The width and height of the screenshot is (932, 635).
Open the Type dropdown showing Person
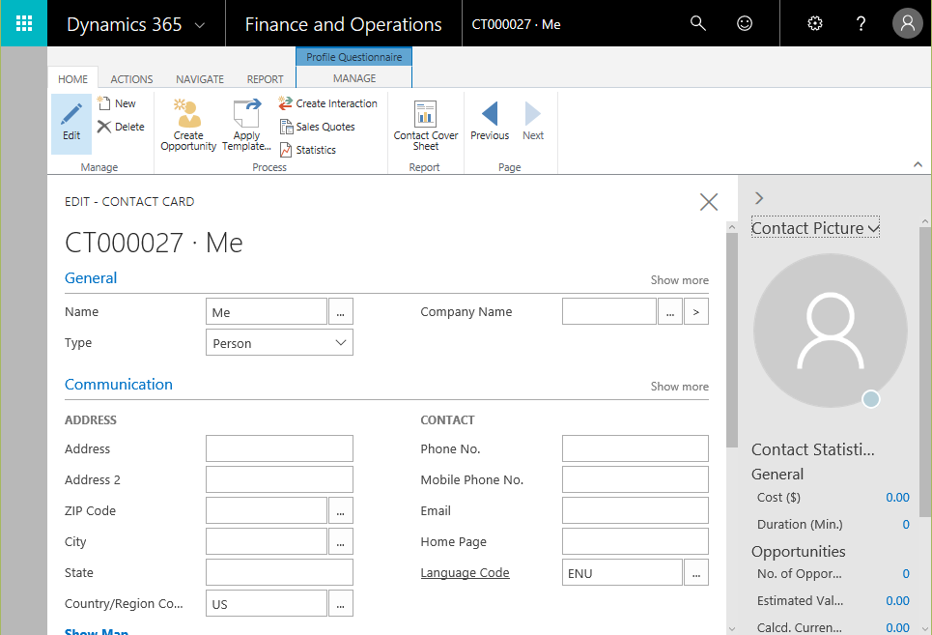[279, 343]
